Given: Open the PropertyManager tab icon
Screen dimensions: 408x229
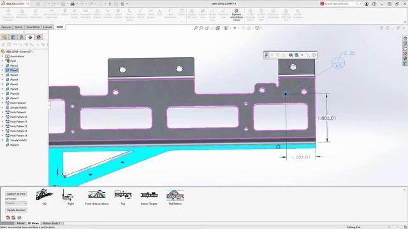Looking at the screenshot, I should (x=13, y=38).
